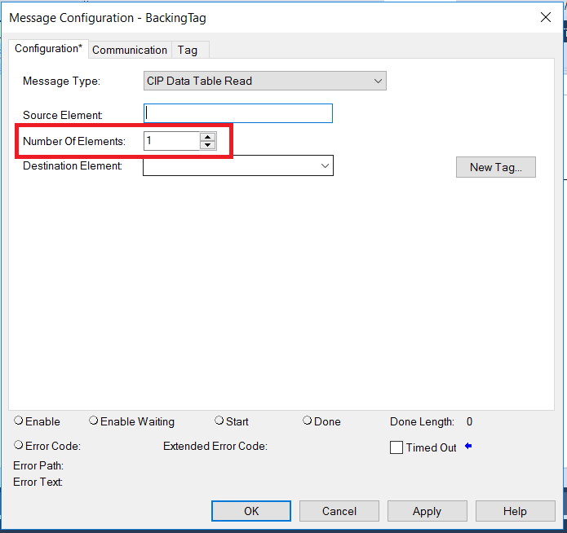Screen dimensions: 567x533
Task: Click the New Tag... button
Action: tap(496, 167)
